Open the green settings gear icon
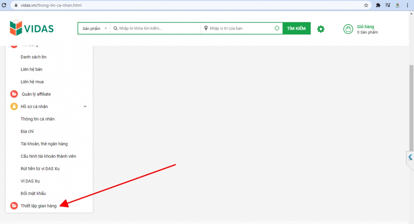Viewport: 414px width, 224px height. [x=321, y=29]
